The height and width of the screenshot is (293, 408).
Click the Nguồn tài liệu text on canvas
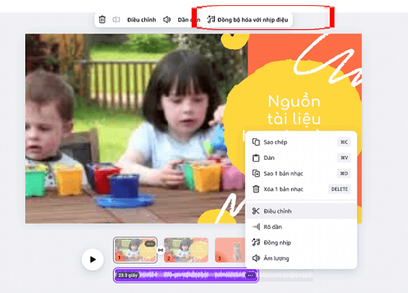(x=294, y=110)
